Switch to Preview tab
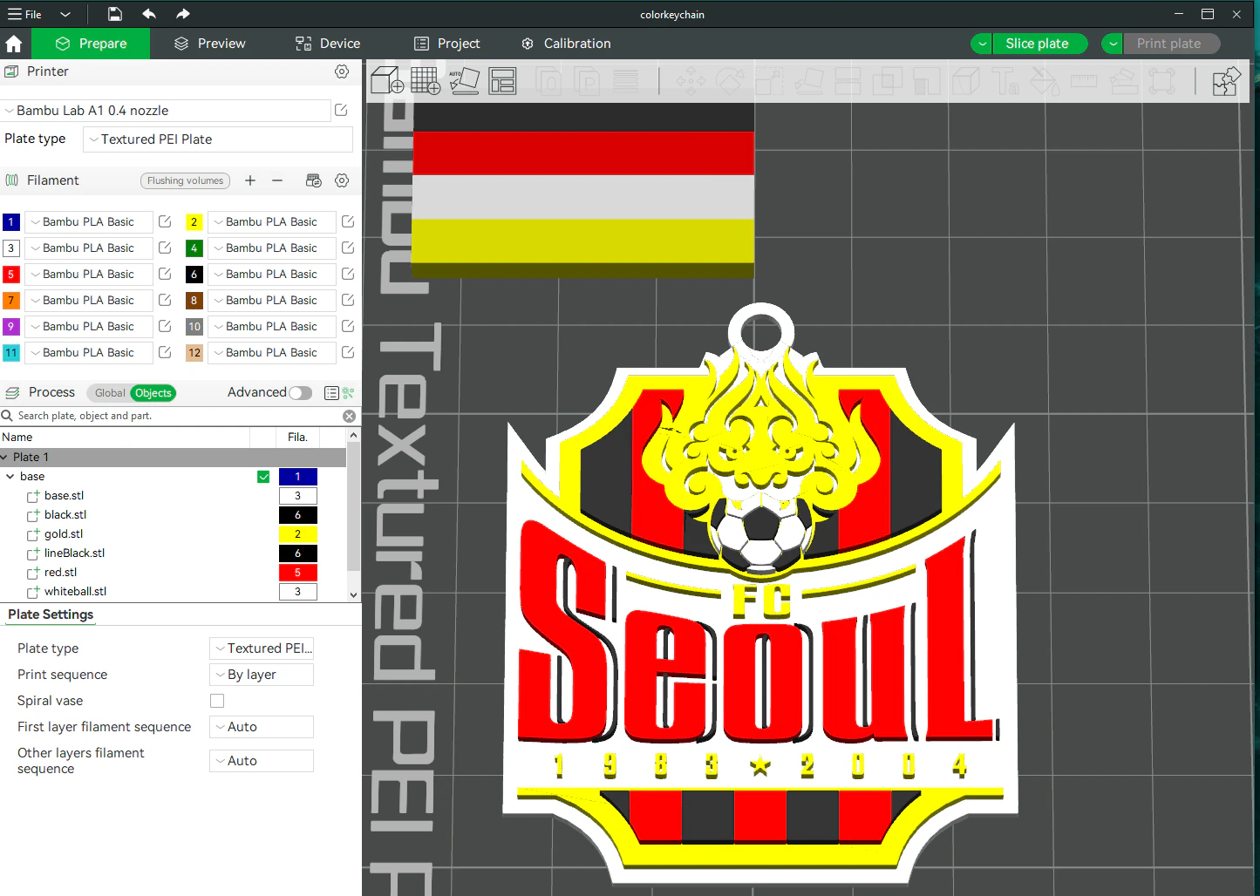Image resolution: width=1260 pixels, height=896 pixels. click(x=210, y=44)
